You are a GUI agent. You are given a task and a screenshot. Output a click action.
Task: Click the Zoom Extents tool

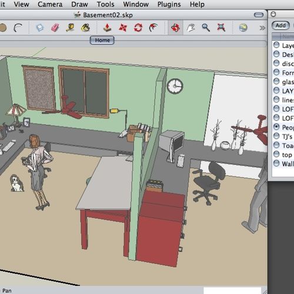pyautogui.click(x=221, y=28)
